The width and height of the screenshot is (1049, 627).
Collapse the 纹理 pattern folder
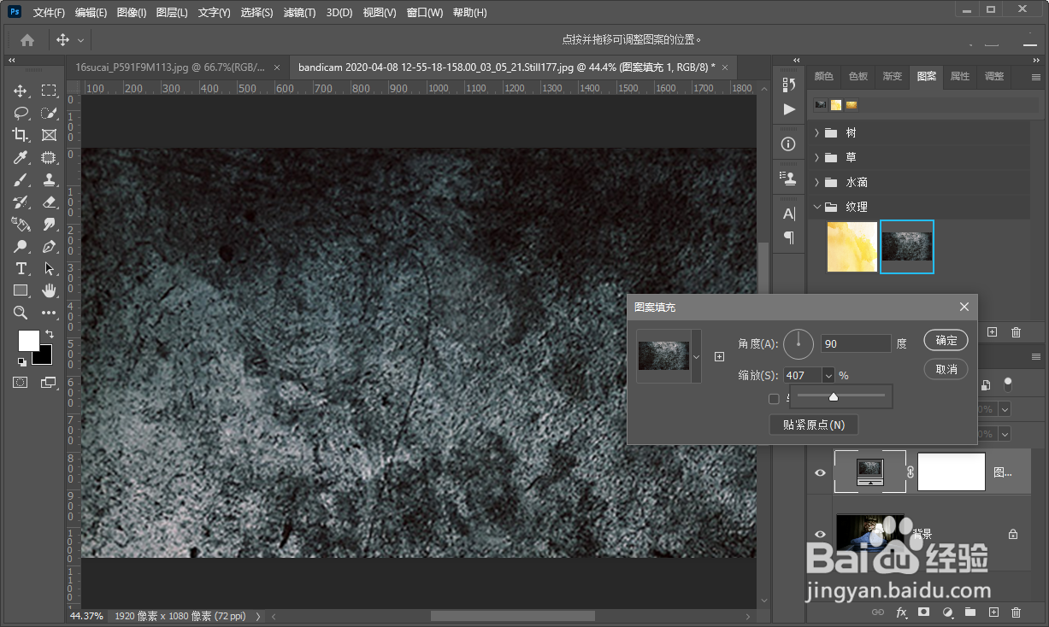(x=816, y=207)
